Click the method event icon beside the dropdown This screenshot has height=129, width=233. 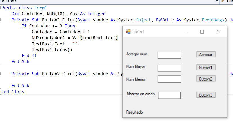click(223, 1)
